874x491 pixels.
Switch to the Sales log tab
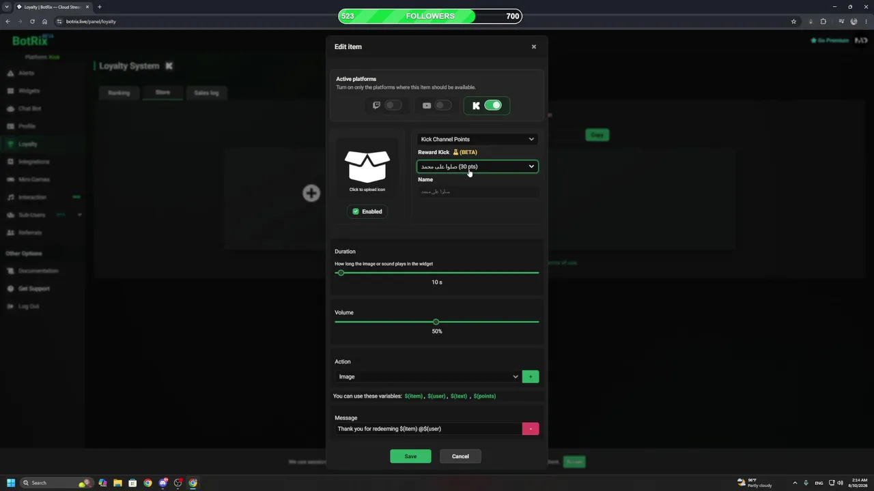[x=206, y=93]
